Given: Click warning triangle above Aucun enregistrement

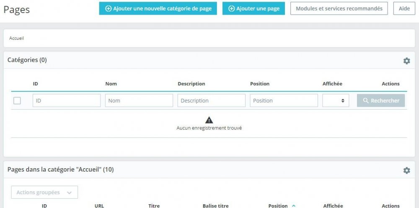Looking at the screenshot, I should [209, 120].
